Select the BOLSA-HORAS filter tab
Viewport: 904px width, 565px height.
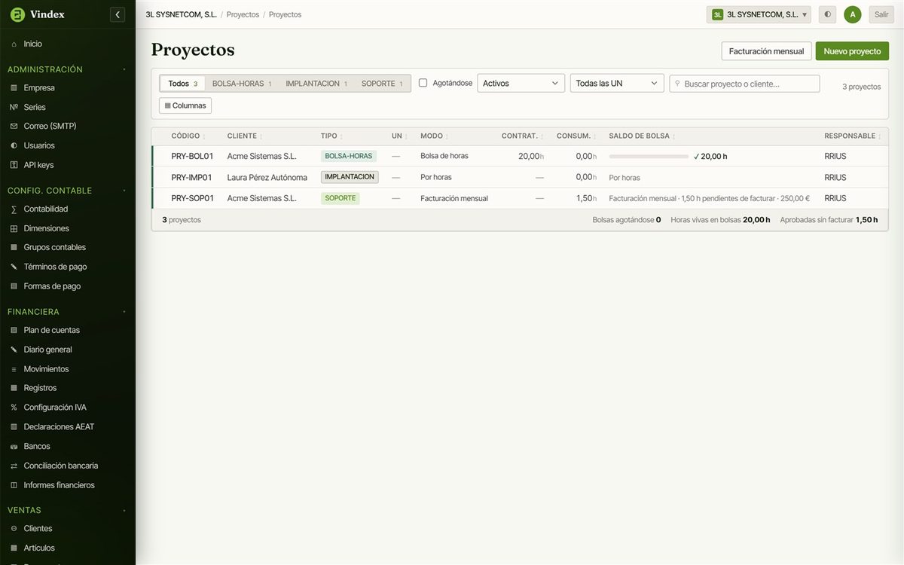click(242, 84)
